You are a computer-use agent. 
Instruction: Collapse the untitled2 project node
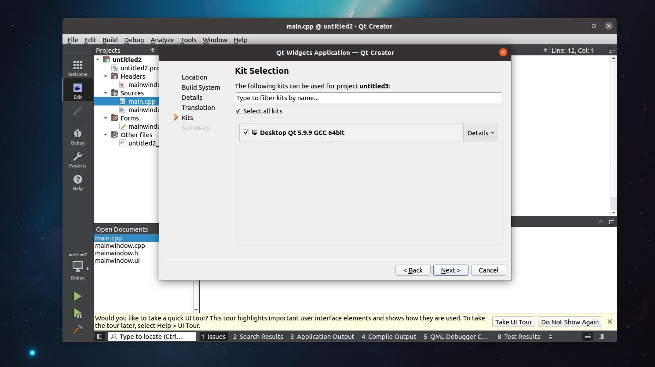pyautogui.click(x=98, y=59)
